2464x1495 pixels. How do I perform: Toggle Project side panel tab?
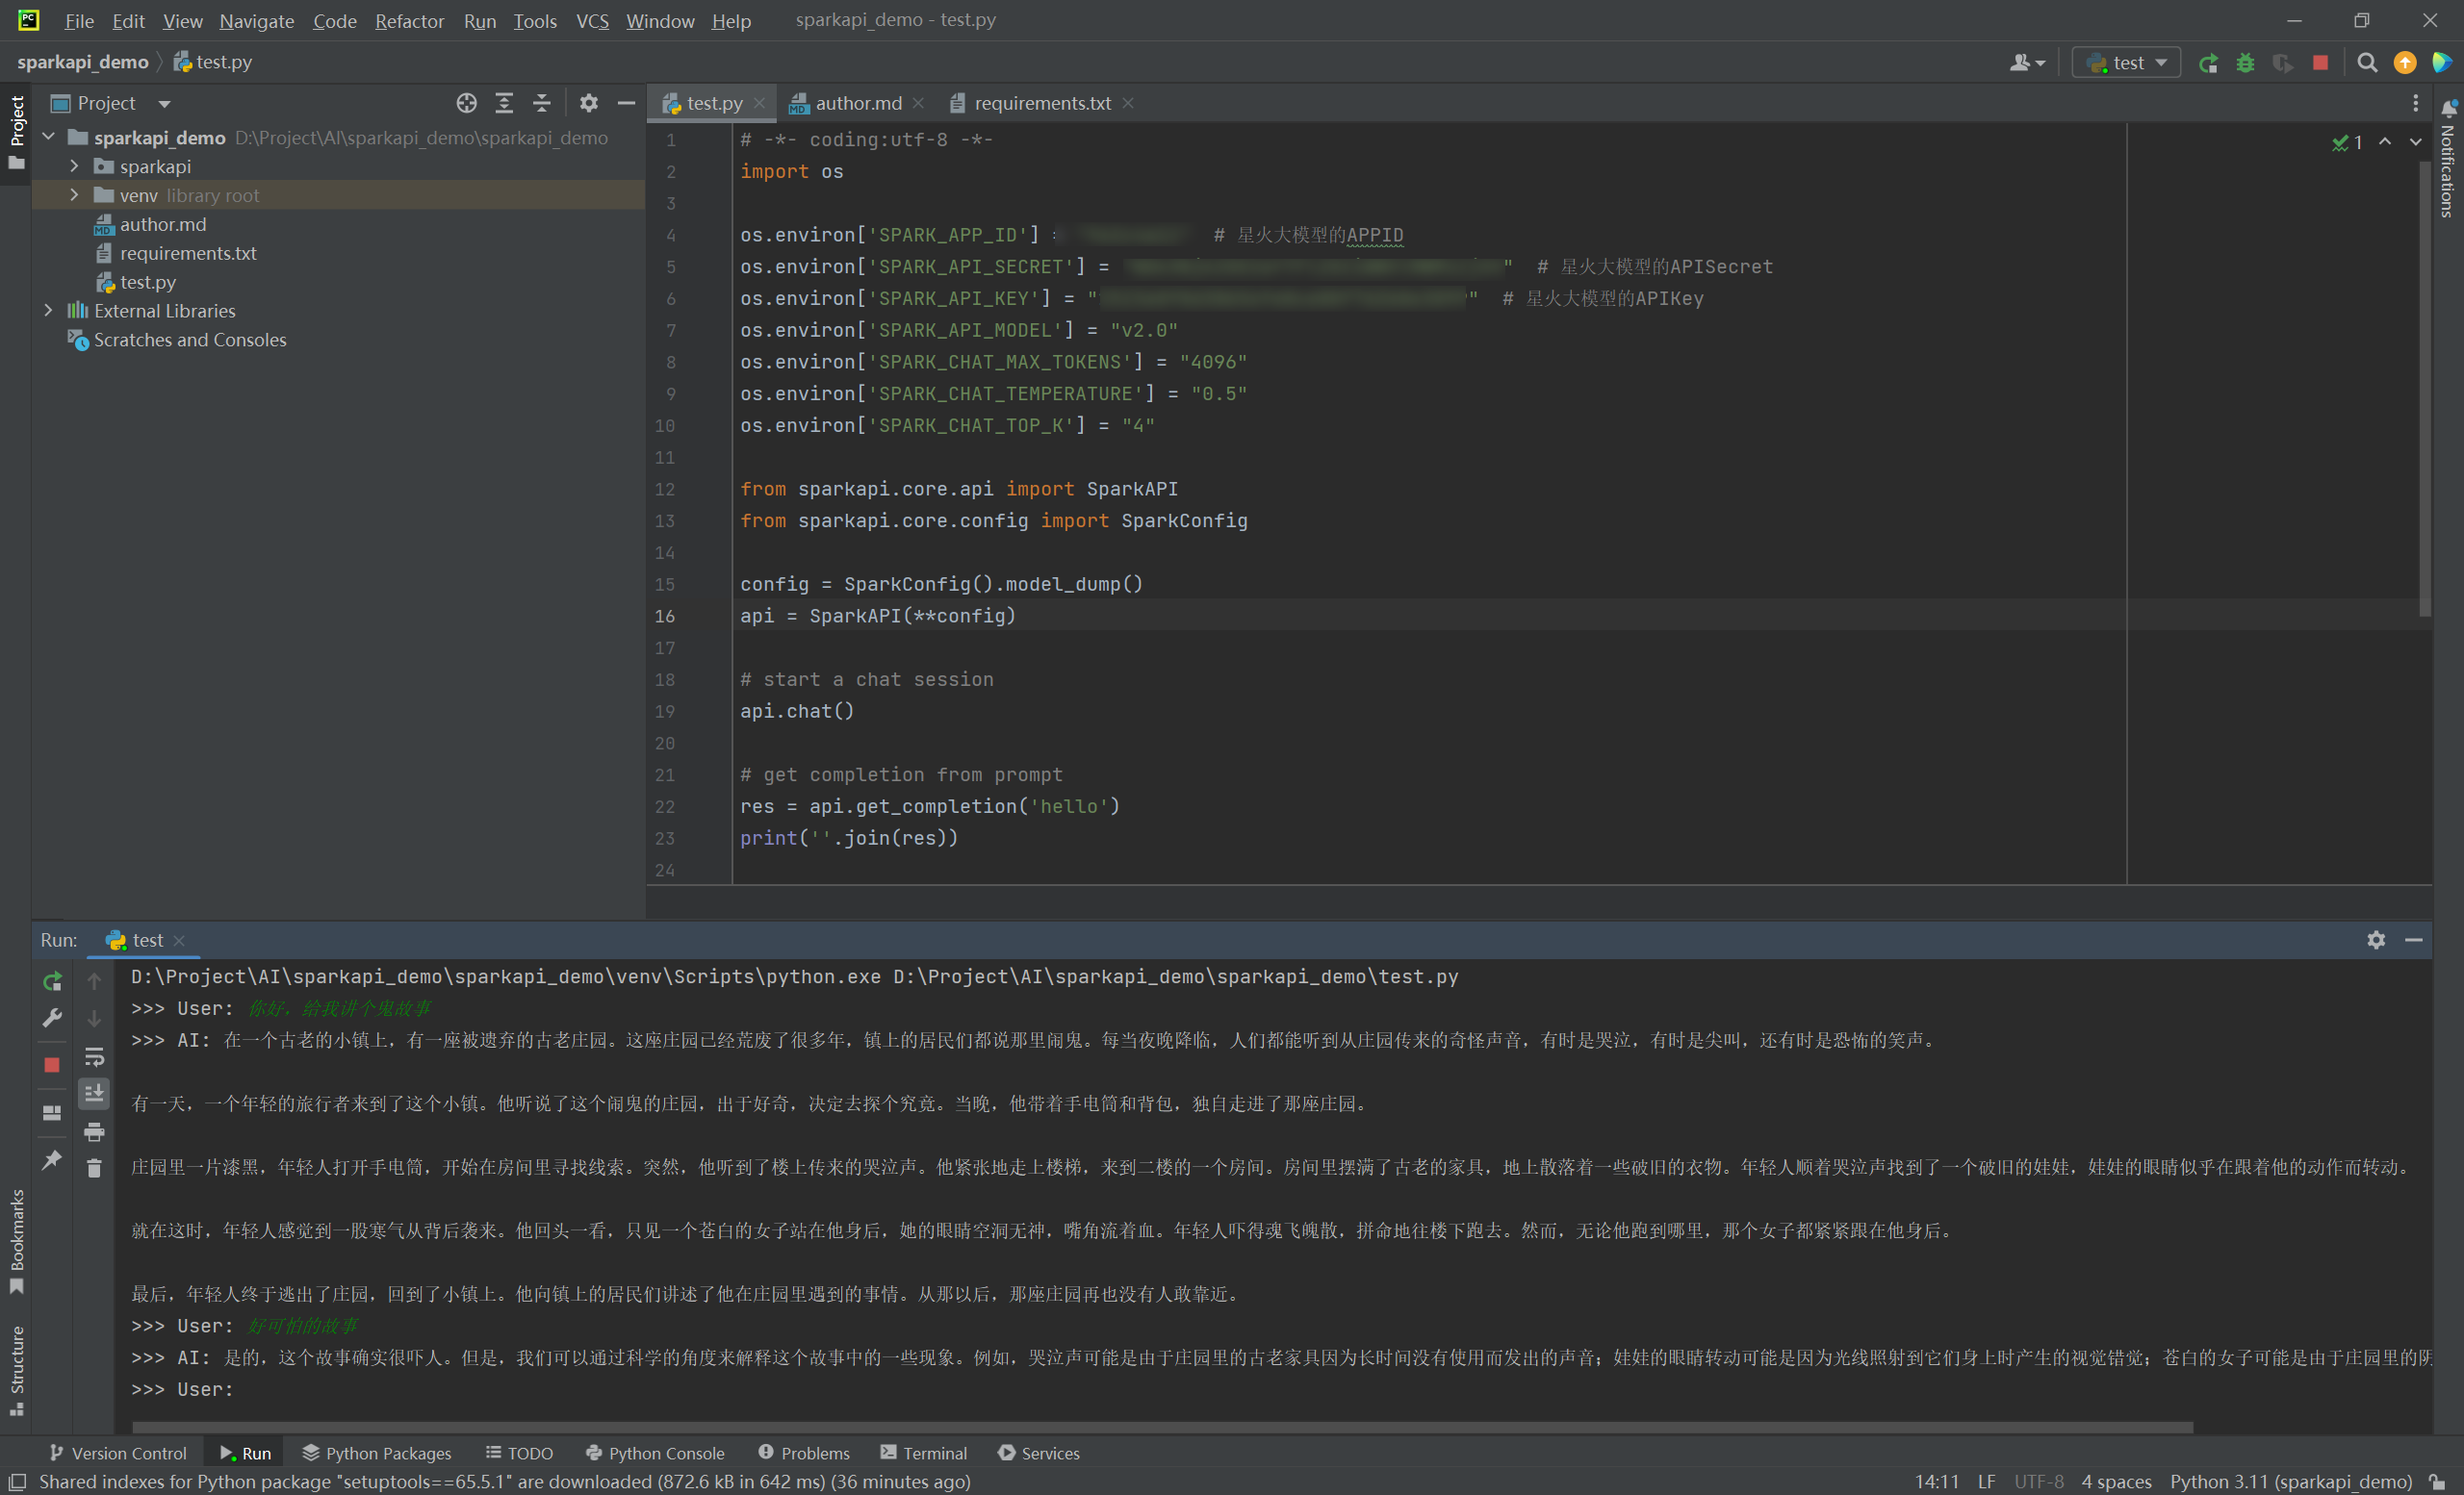click(x=16, y=132)
